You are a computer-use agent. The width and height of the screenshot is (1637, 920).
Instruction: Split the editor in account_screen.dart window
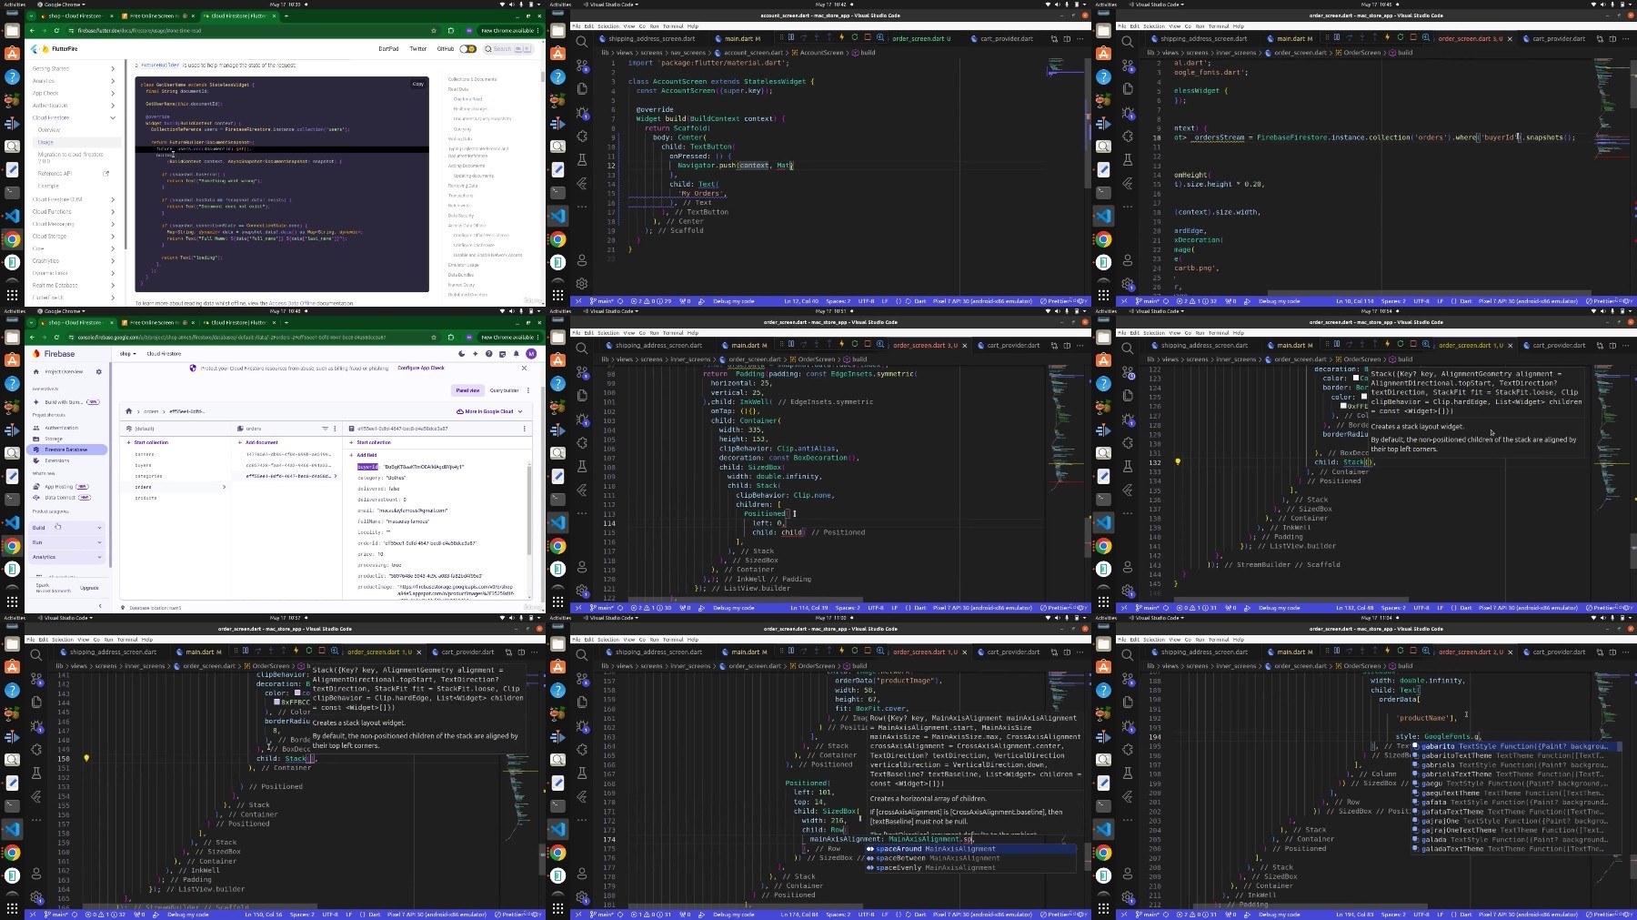[x=1067, y=39]
